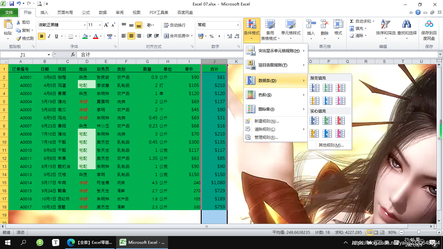Open the font color dropdown arrow
Screen dimensions: 443x249
pos(101,36)
